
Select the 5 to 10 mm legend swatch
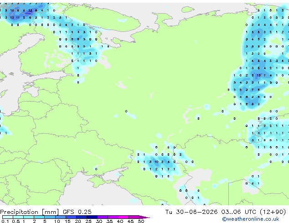[50, 217]
